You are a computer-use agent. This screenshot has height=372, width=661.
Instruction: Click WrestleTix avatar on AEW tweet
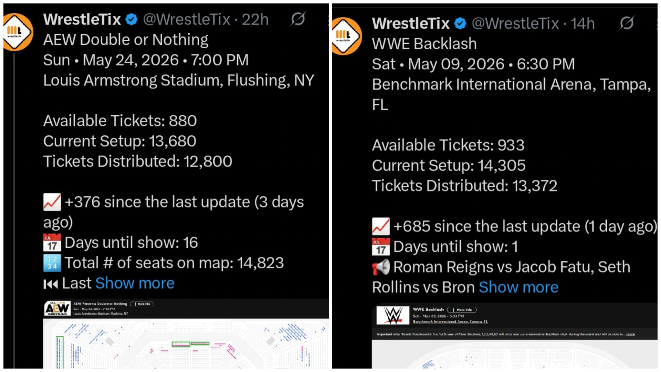coord(18,32)
